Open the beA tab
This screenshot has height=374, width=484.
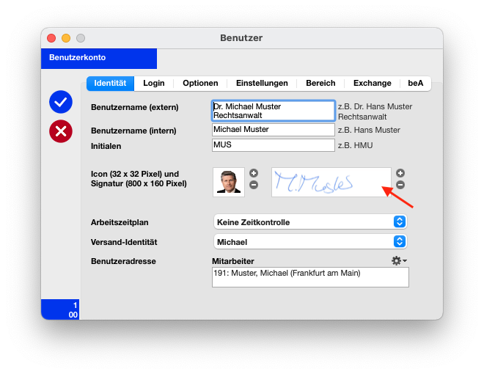[x=416, y=84]
